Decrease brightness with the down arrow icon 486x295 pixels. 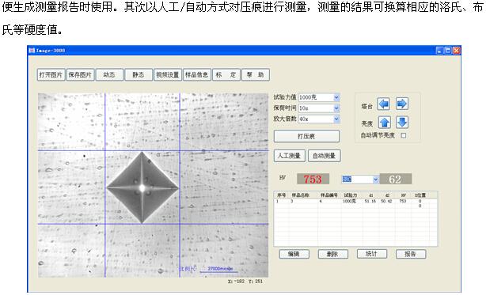[402, 123]
